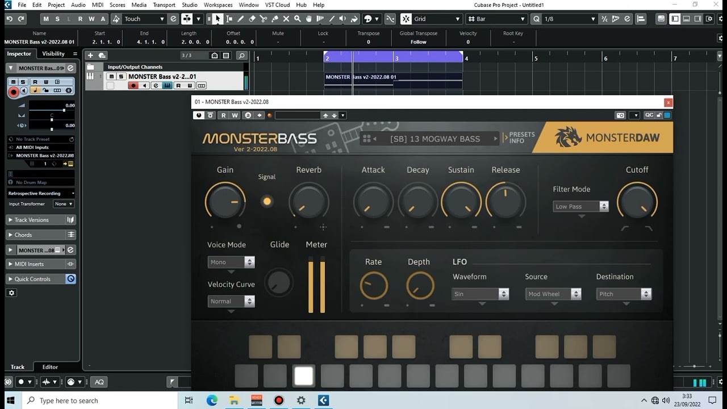Select the Zoom magnifier tool
727x409 pixels.
pyautogui.click(x=298, y=19)
